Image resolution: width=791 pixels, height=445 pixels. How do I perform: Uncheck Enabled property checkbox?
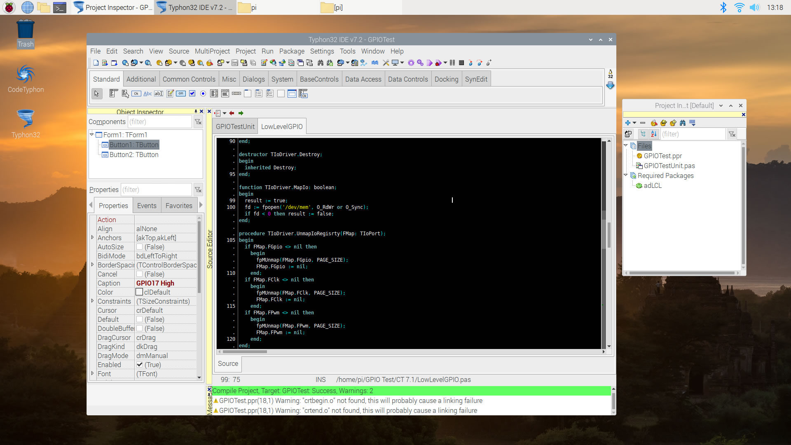pos(140,365)
